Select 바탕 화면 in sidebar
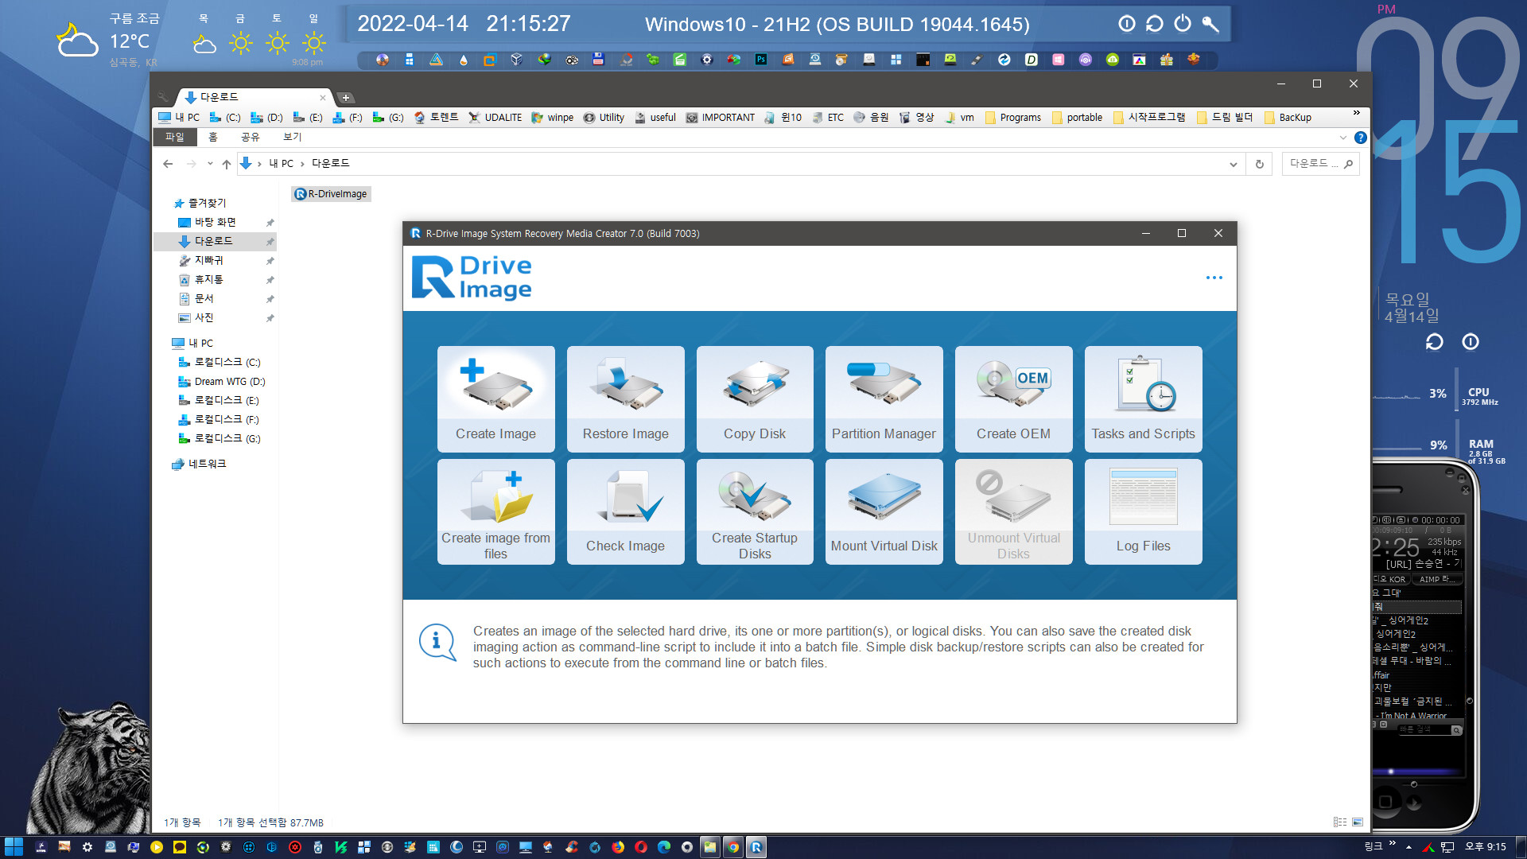This screenshot has height=859, width=1527. coord(215,223)
